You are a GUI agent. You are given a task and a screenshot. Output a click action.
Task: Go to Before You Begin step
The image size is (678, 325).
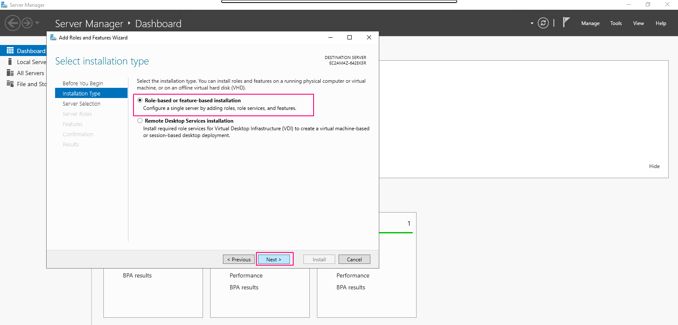(x=83, y=84)
